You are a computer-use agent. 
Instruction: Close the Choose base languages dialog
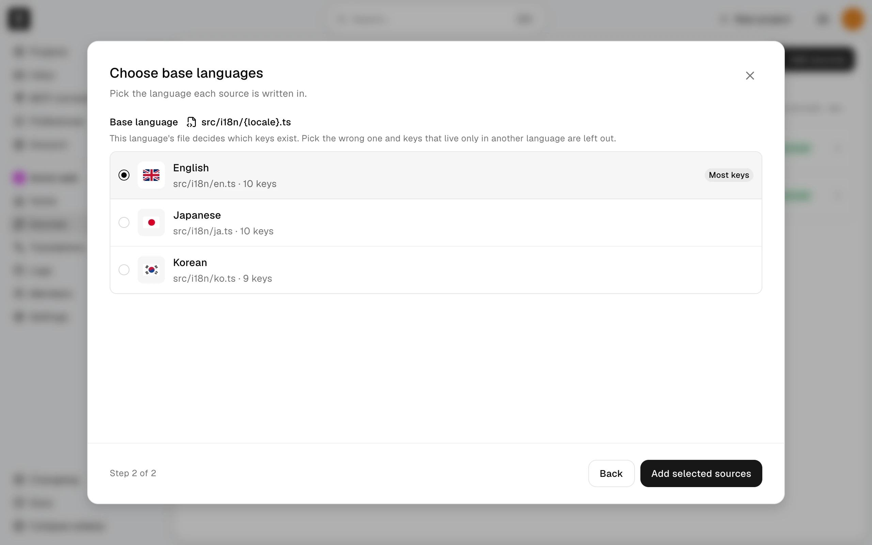750,75
